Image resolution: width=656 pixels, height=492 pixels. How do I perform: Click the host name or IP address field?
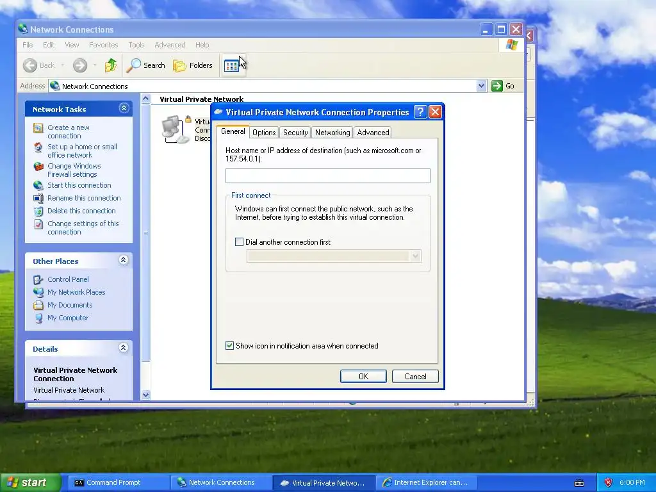pos(327,176)
